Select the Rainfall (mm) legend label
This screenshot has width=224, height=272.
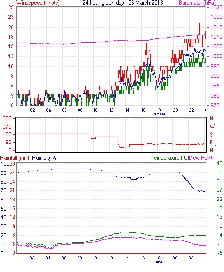[15, 158]
